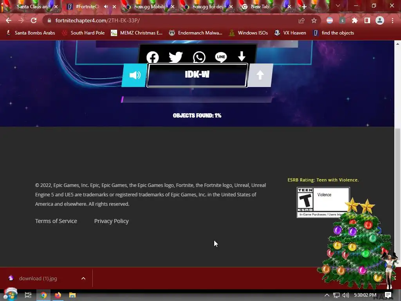Open the Terms of Service link
Image resolution: width=401 pixels, height=301 pixels.
tap(56, 221)
